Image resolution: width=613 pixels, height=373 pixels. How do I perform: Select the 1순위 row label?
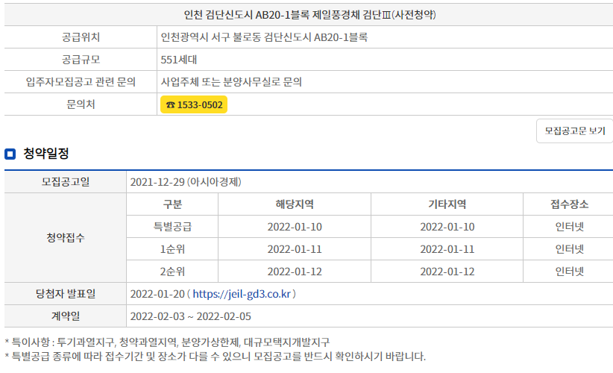click(172, 249)
